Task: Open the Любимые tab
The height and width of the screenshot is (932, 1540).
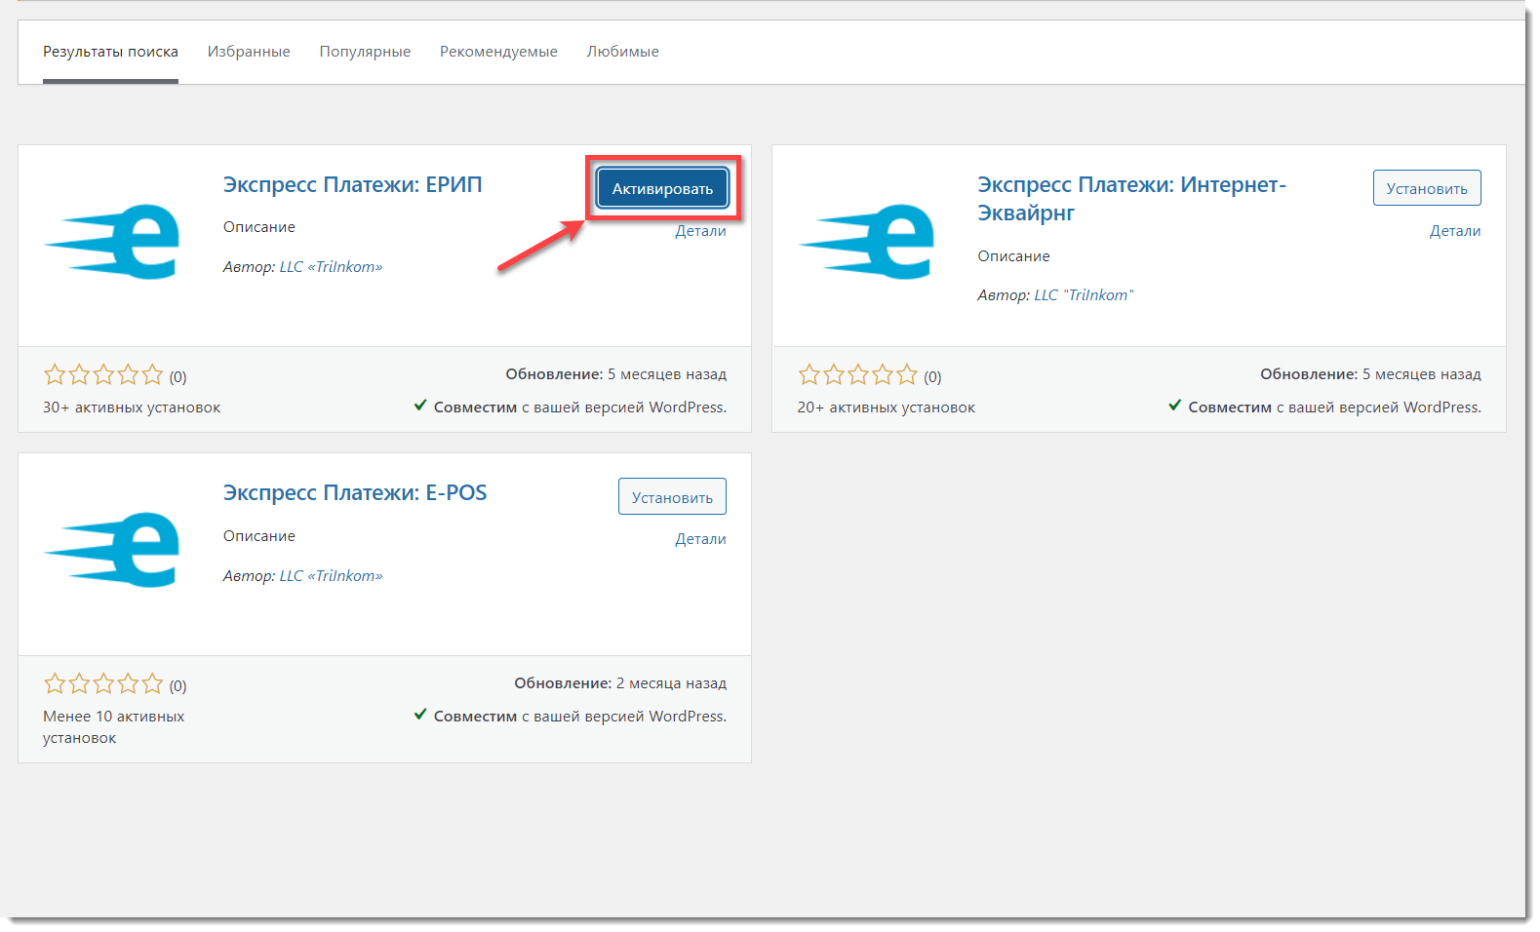Action: [x=622, y=52]
